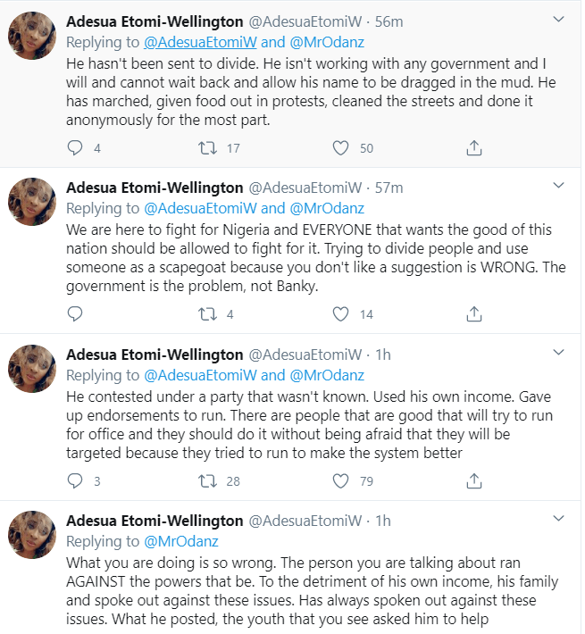This screenshot has width=585, height=634.
Task: Retweet the tweet with 28 retweets
Action: click(x=207, y=481)
